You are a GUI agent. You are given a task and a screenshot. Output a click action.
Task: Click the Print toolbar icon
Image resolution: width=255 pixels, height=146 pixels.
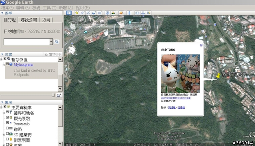click(x=143, y=13)
